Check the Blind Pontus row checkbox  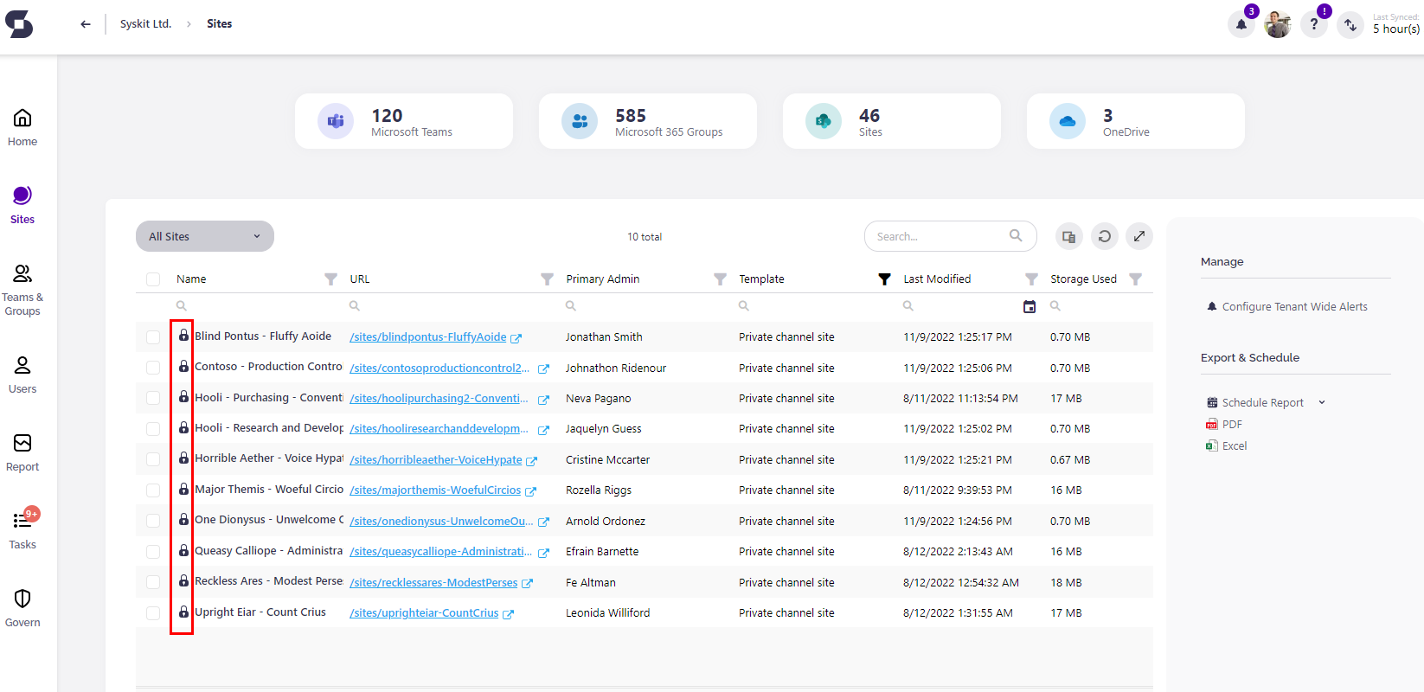(x=153, y=337)
